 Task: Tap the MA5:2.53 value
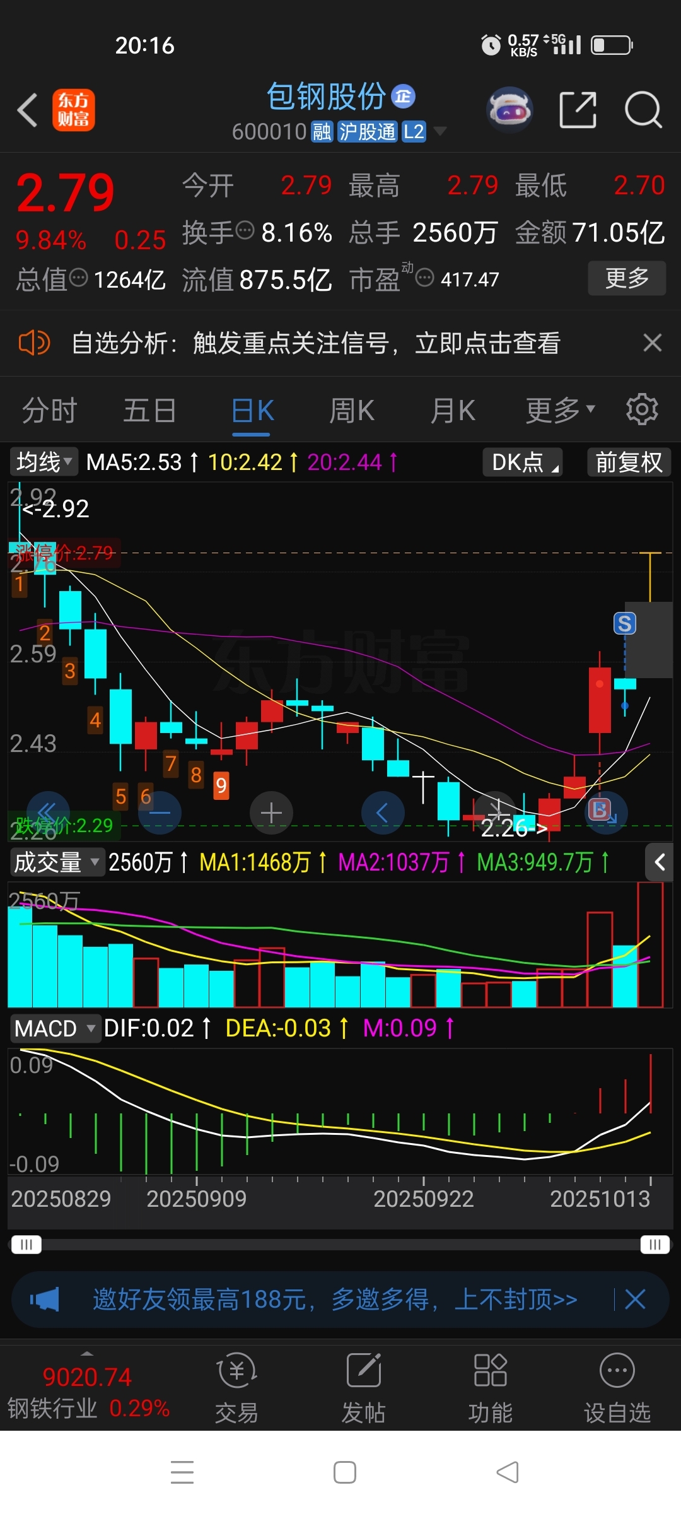134,462
